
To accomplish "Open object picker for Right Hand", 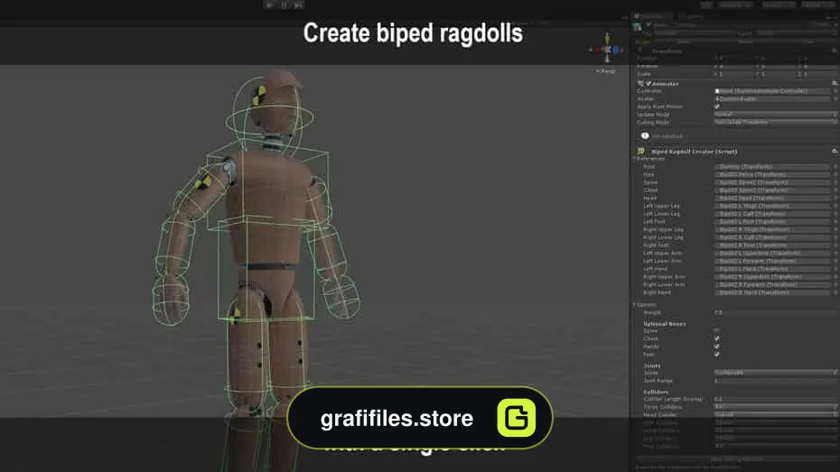I will (835, 292).
